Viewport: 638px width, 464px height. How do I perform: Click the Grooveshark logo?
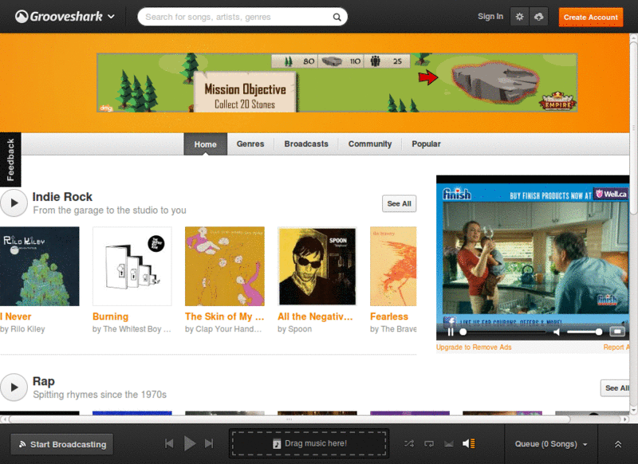[58, 17]
